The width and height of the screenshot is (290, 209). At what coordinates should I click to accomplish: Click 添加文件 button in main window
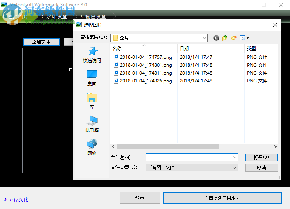pyautogui.click(x=41, y=42)
